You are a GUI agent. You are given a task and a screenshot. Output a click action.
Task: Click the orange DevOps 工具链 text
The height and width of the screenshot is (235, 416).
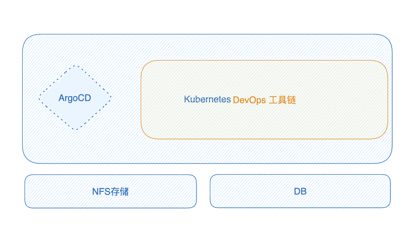click(x=264, y=100)
